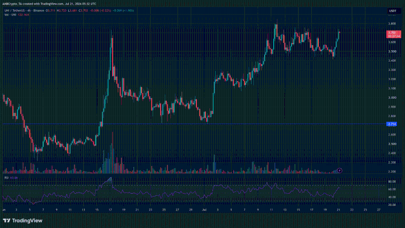Viewport: 405px width, 228px height.
Task: Click the 29 date on time axis
Action: click(x=191, y=210)
